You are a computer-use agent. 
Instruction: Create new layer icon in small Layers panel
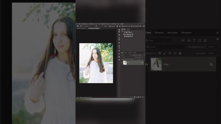pyautogui.click(x=141, y=97)
